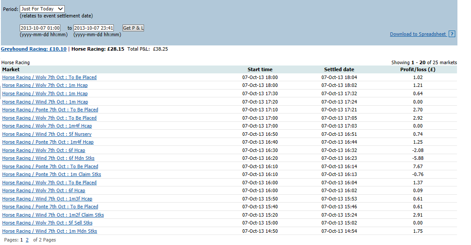This screenshot has width=471, height=245.
Task: Click the start time 07-Oct-13 17:20
Action: pyautogui.click(x=260, y=102)
